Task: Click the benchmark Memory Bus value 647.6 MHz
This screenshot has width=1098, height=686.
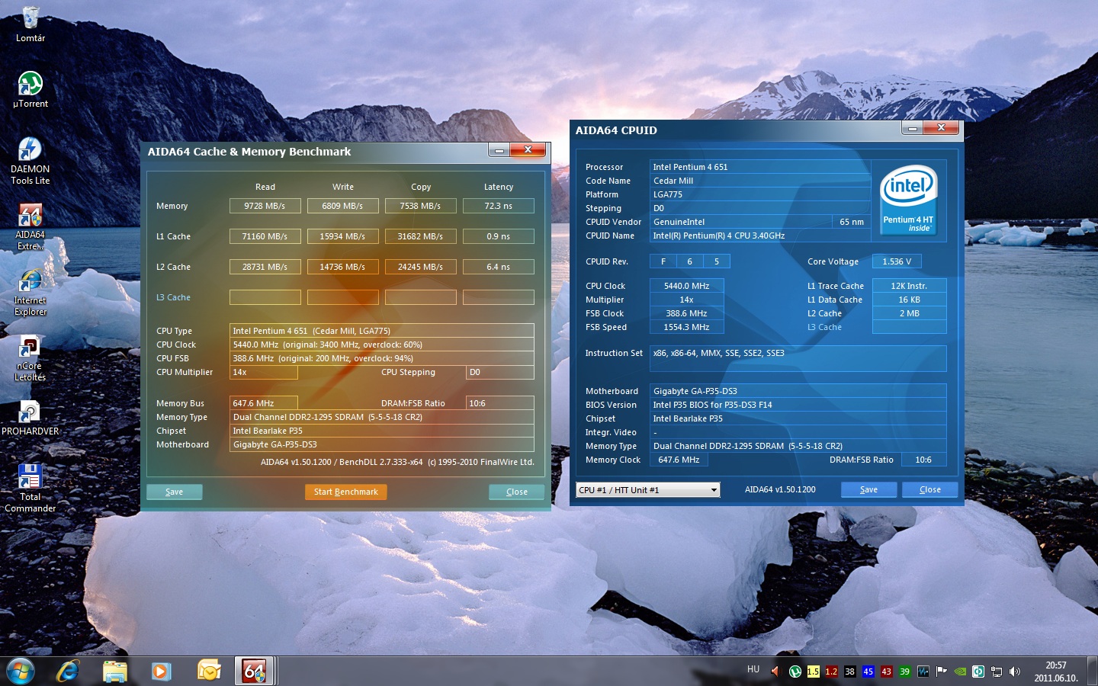Action: [x=264, y=403]
